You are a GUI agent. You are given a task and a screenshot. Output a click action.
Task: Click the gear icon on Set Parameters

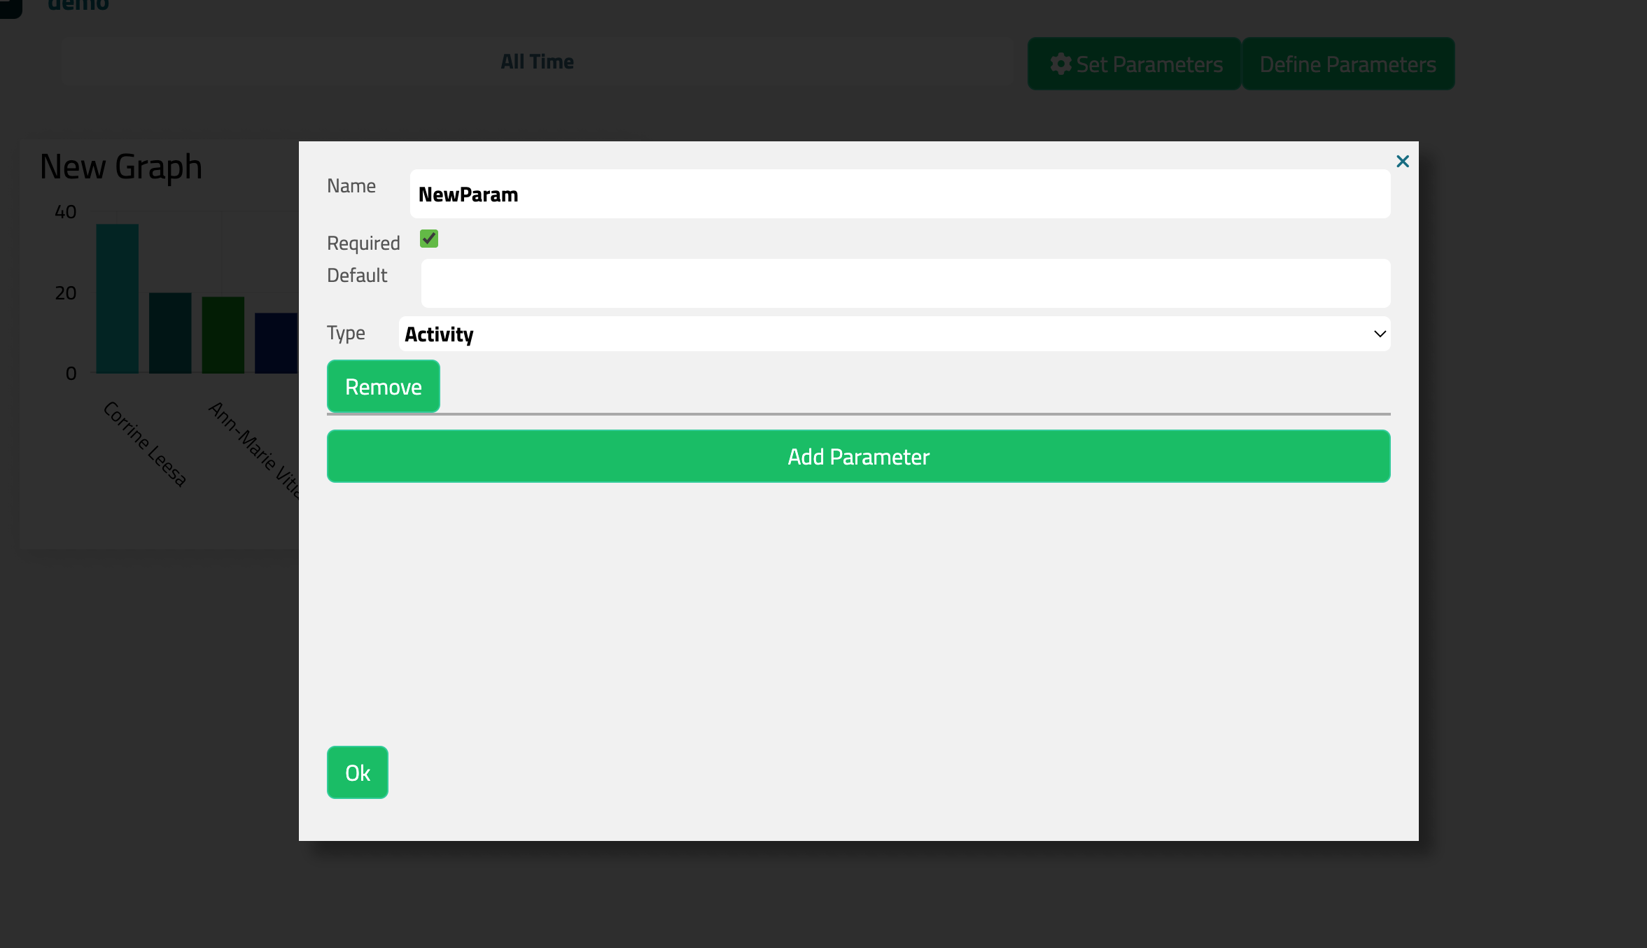[x=1060, y=64]
